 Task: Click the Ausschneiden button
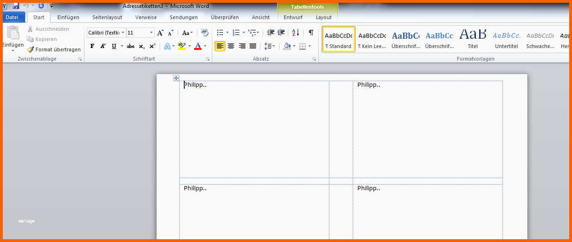(x=48, y=29)
